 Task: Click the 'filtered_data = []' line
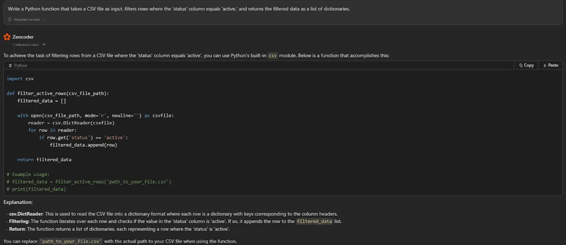[x=42, y=101]
